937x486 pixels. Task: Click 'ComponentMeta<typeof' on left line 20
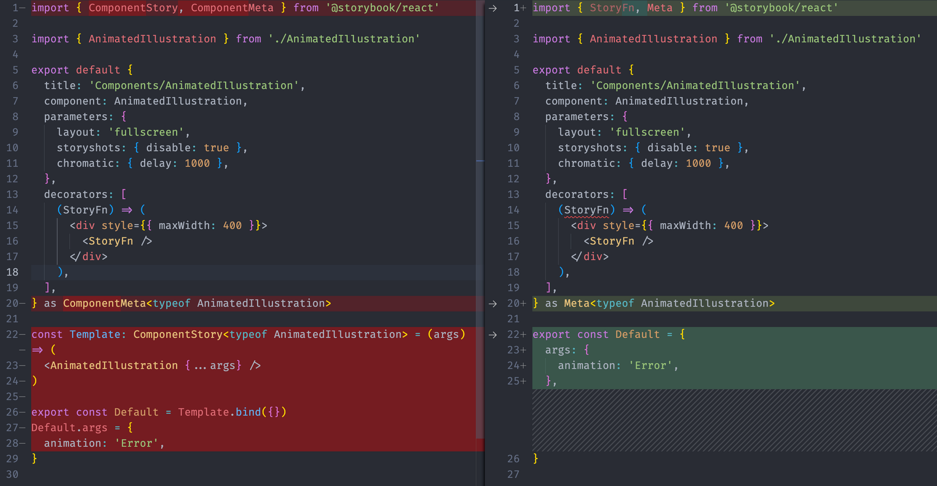coord(127,304)
